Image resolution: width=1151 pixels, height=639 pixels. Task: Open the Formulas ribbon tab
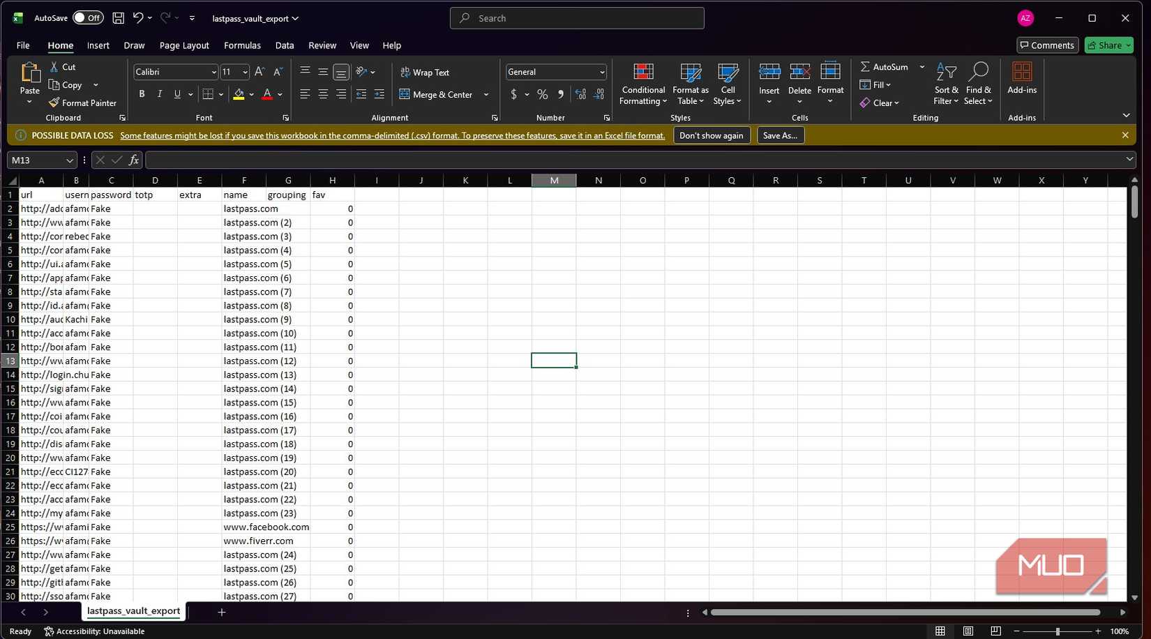[x=242, y=45]
